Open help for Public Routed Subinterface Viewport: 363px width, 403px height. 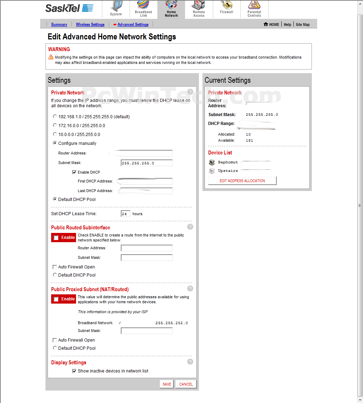coord(190,227)
